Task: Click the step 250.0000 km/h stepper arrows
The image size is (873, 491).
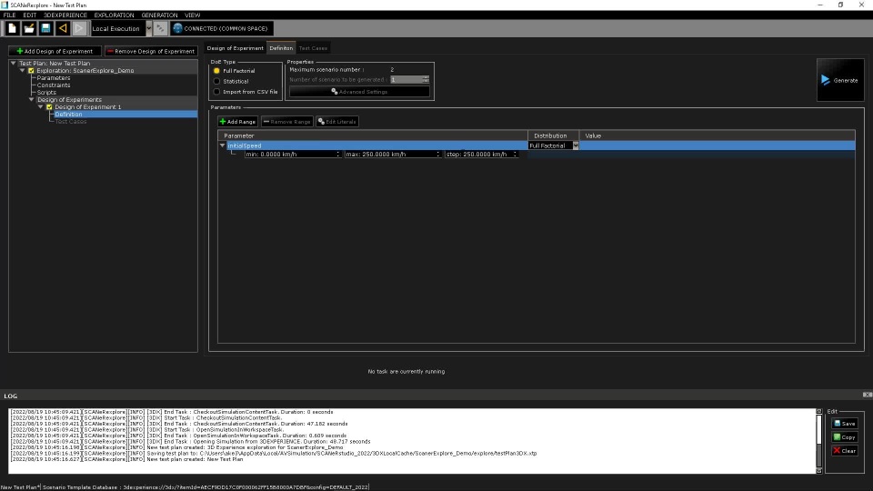Action: point(515,155)
